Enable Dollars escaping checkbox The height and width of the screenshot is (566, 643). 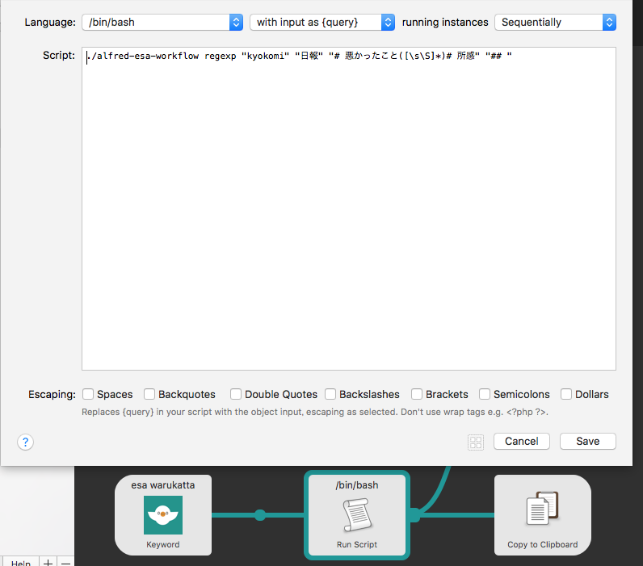[x=566, y=394]
